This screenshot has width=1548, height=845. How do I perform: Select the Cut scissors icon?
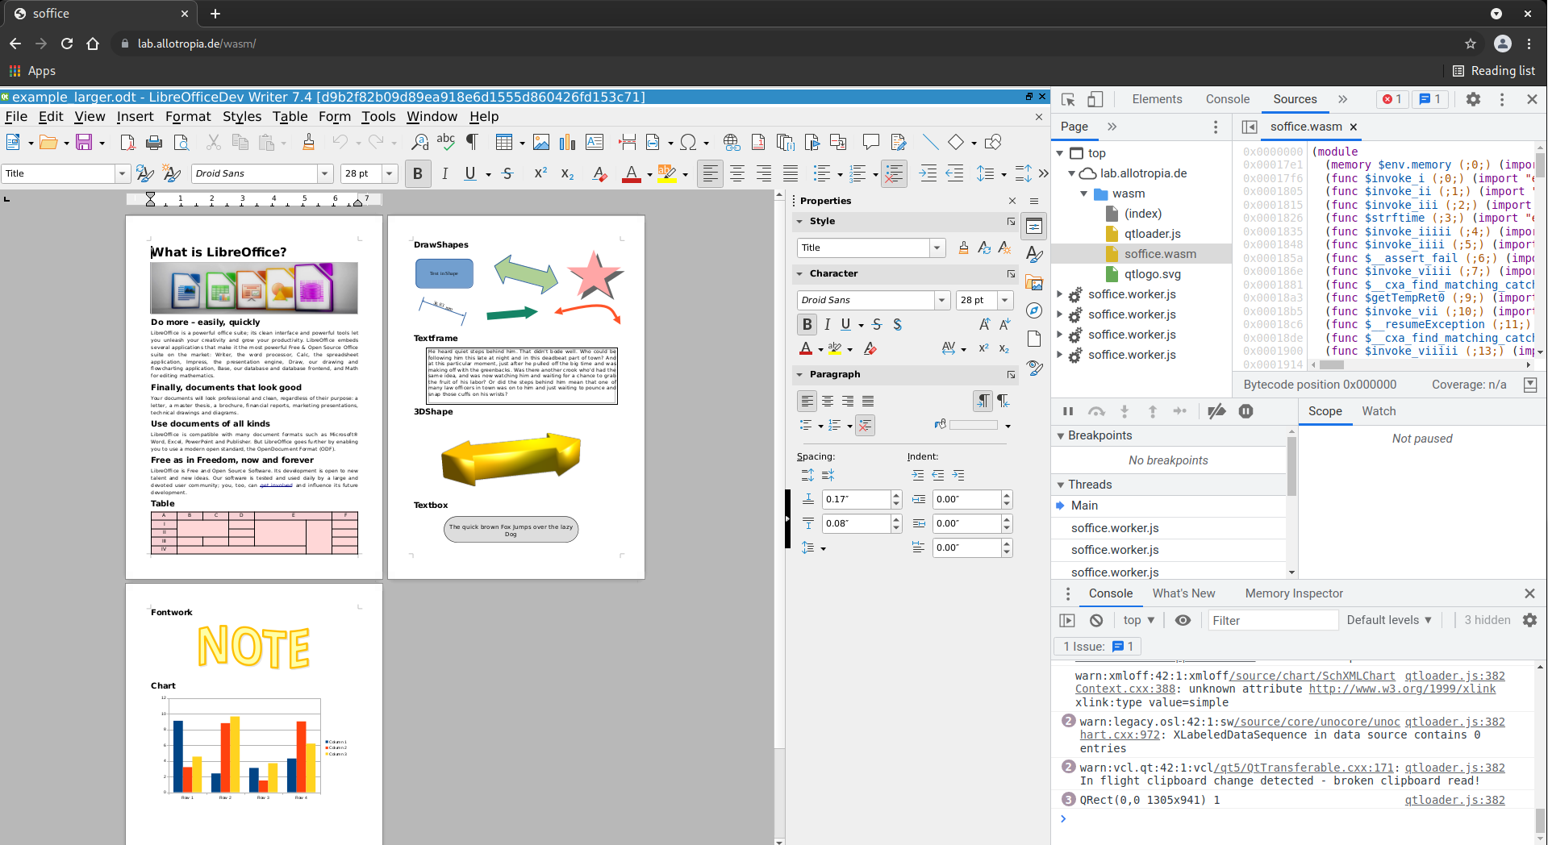pyautogui.click(x=213, y=142)
